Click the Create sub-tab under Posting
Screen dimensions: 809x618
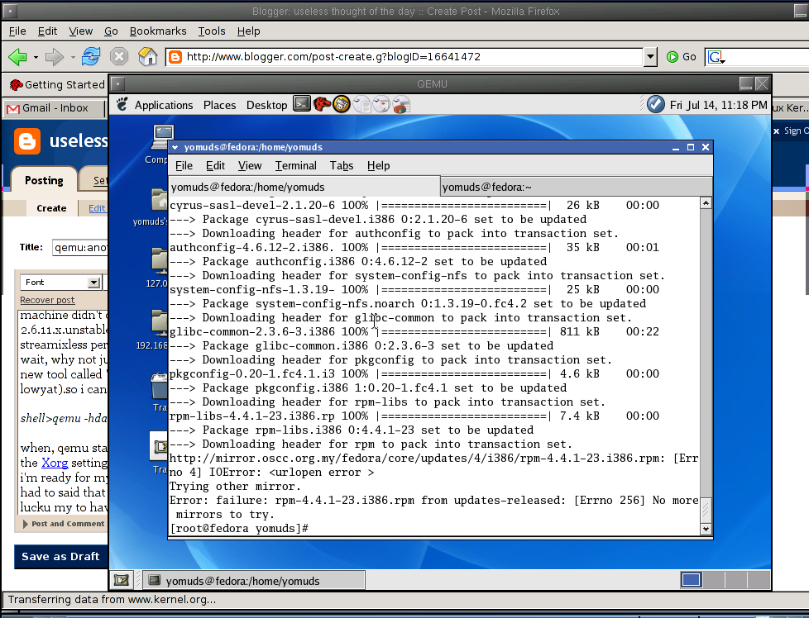(x=51, y=208)
